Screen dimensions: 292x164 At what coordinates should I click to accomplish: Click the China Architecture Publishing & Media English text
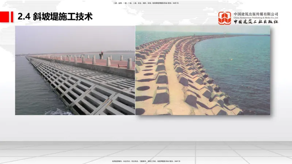(255, 17)
